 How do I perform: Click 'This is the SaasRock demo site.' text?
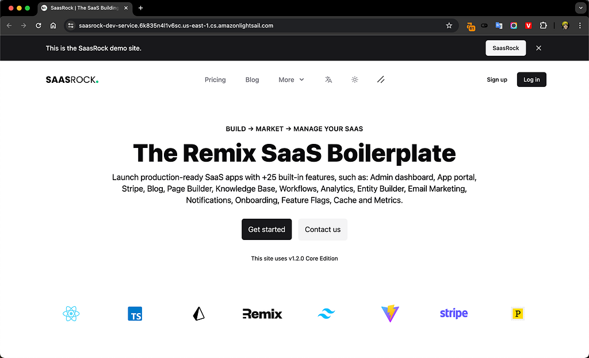tap(94, 48)
